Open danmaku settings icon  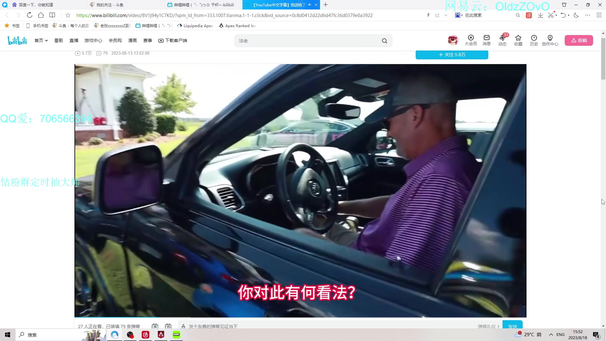[x=169, y=326]
